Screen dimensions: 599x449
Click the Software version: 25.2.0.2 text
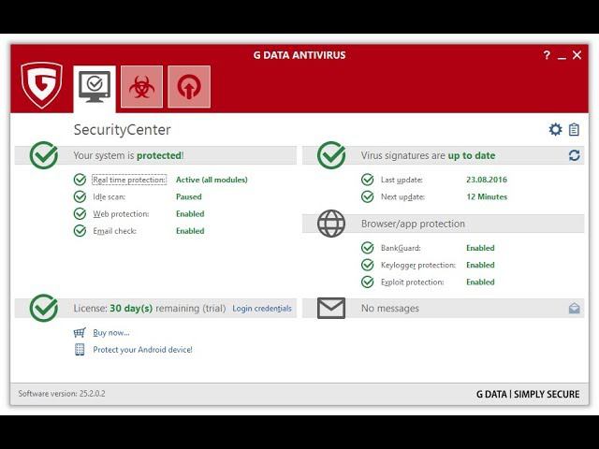pyautogui.click(x=62, y=394)
